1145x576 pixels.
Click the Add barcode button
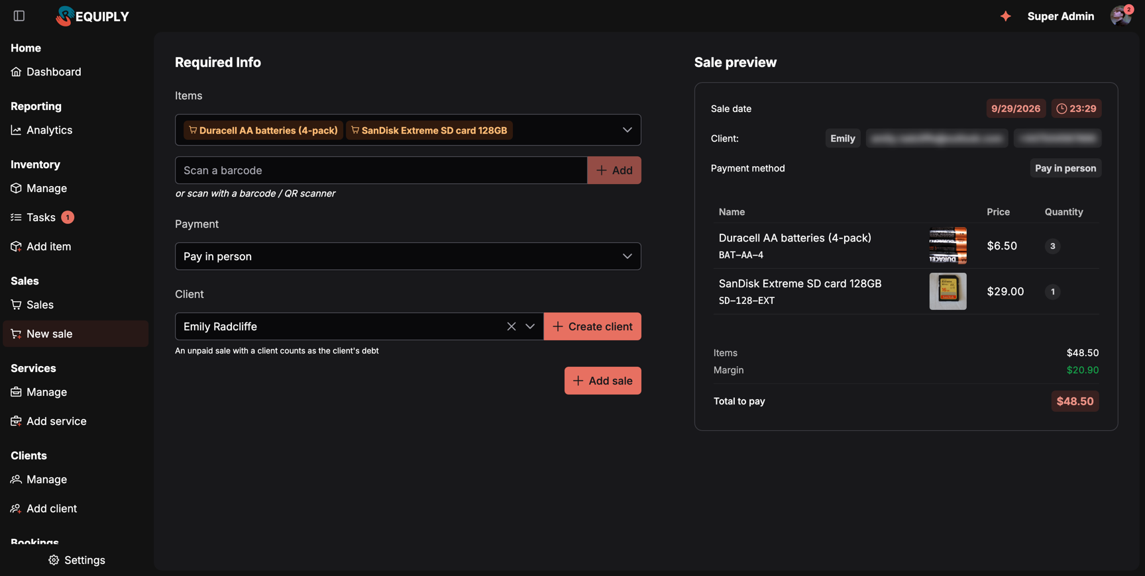pos(614,170)
